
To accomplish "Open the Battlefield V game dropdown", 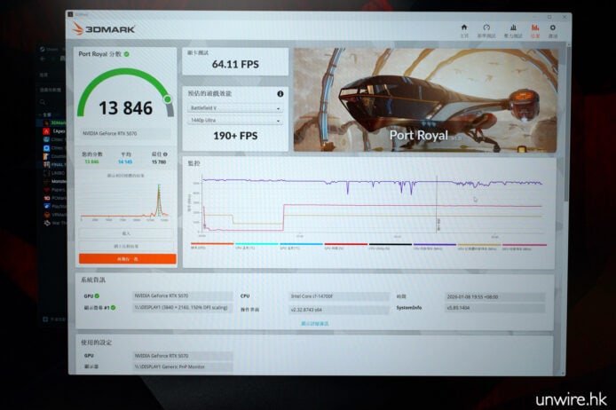I will (x=235, y=108).
